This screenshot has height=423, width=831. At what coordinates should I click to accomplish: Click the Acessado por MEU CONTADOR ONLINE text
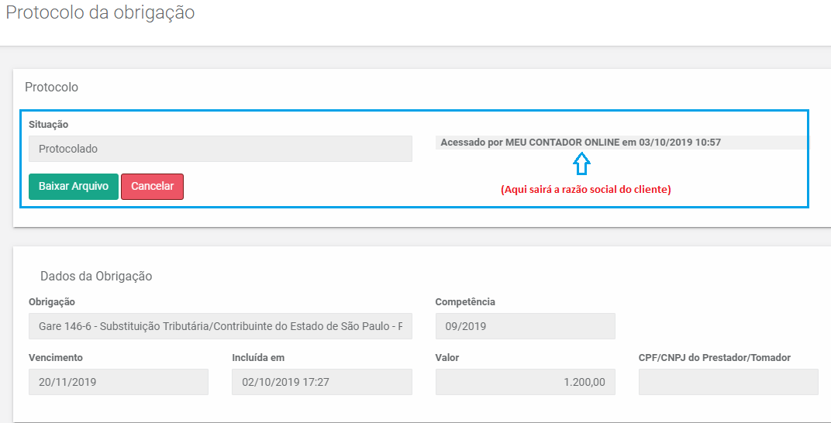tap(581, 143)
